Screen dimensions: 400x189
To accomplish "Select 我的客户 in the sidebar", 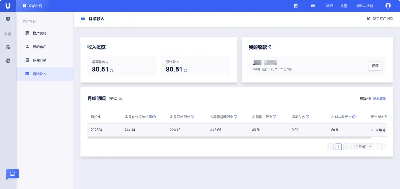I will tap(39, 47).
